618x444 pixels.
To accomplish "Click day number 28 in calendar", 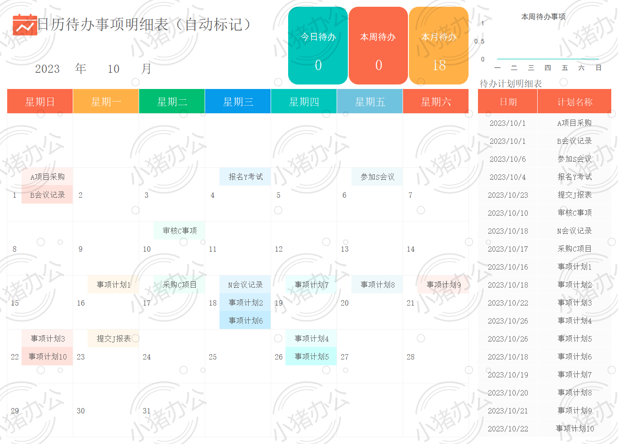I will [411, 357].
